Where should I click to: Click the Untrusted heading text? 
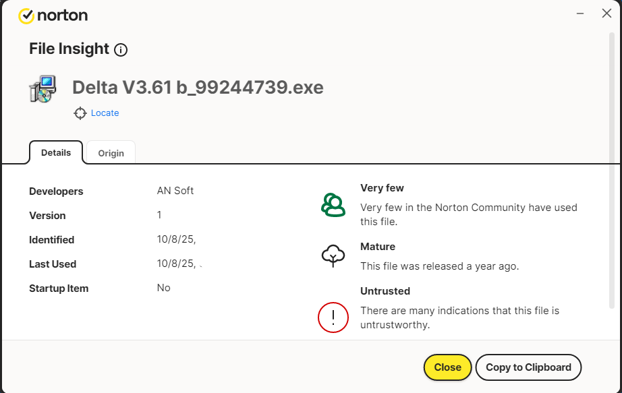point(385,291)
